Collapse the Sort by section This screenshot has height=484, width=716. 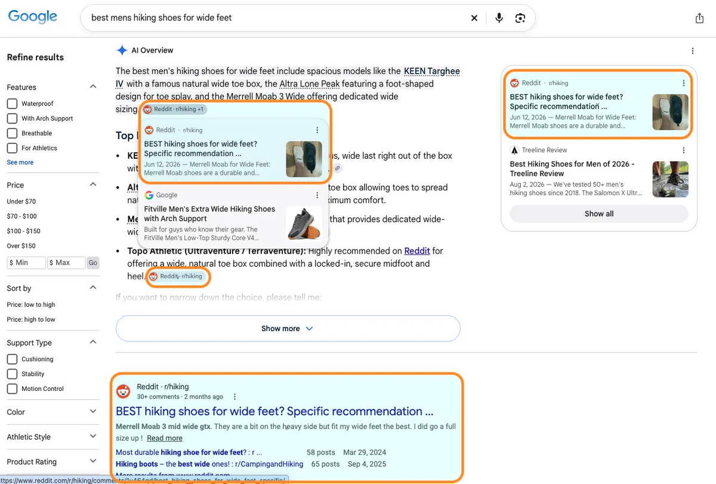tap(93, 288)
